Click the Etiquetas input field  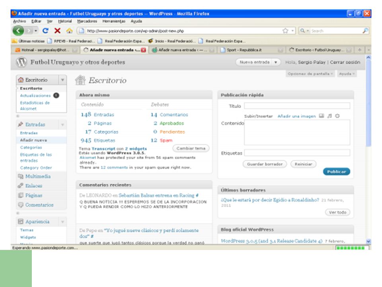coord(297,153)
